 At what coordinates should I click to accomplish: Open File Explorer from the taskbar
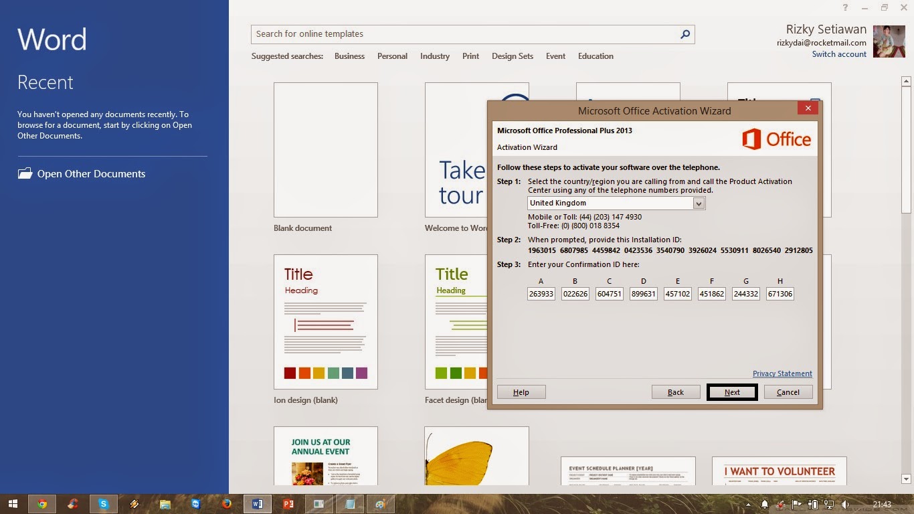coord(165,504)
